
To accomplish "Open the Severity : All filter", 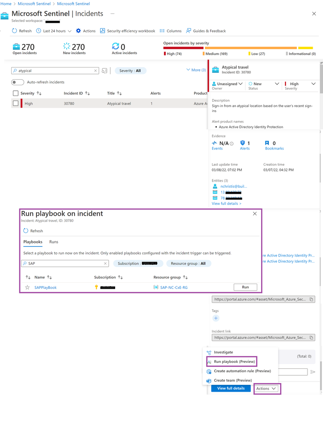I will [x=130, y=71].
